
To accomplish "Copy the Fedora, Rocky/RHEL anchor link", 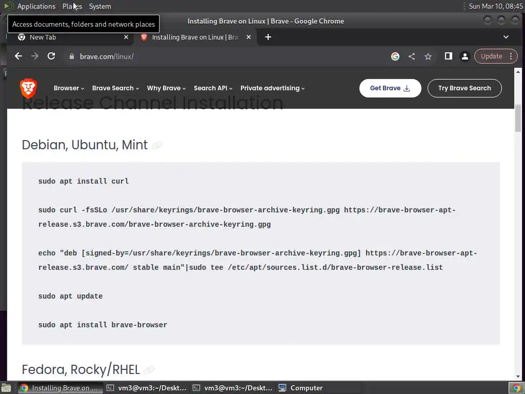I will click(x=149, y=369).
